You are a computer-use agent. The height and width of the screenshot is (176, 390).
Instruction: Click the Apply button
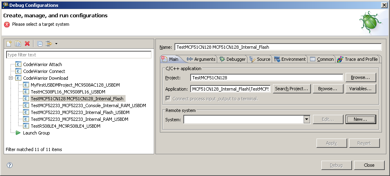pos(331,143)
